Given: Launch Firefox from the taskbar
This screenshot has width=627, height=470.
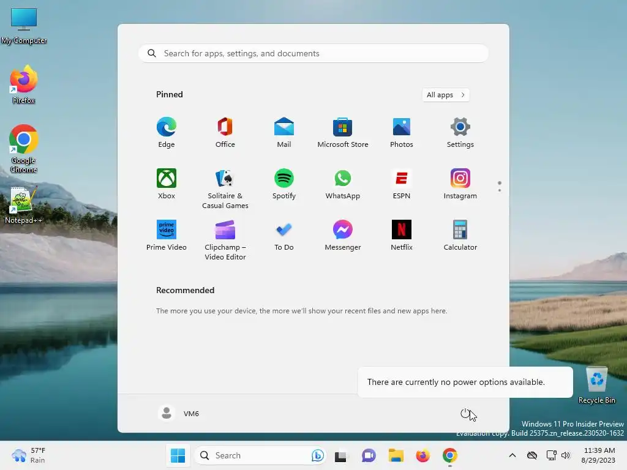Looking at the screenshot, I should pos(422,455).
